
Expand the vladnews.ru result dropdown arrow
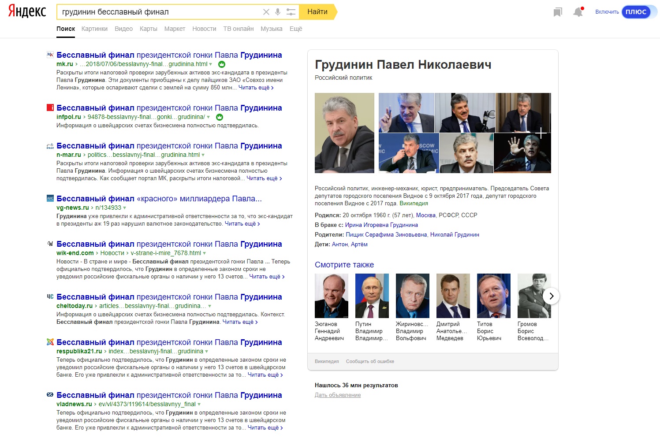[199, 404]
